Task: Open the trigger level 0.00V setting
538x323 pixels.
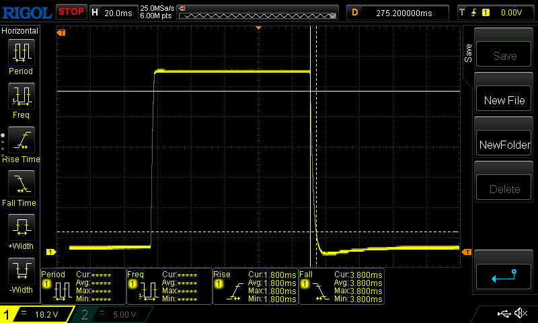Action: pos(495,12)
